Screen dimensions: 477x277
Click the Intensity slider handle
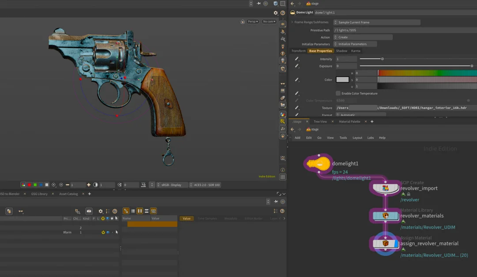pos(382,59)
